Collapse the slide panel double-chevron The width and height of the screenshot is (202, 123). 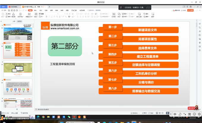pos(1,21)
